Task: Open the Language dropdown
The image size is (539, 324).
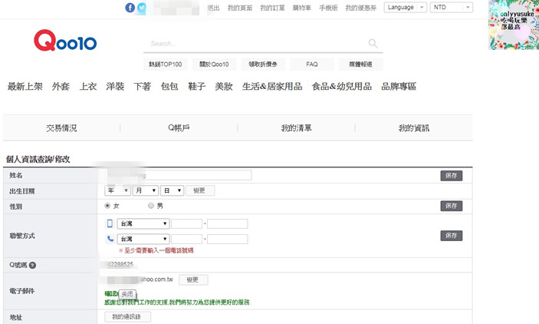Action: (406, 7)
